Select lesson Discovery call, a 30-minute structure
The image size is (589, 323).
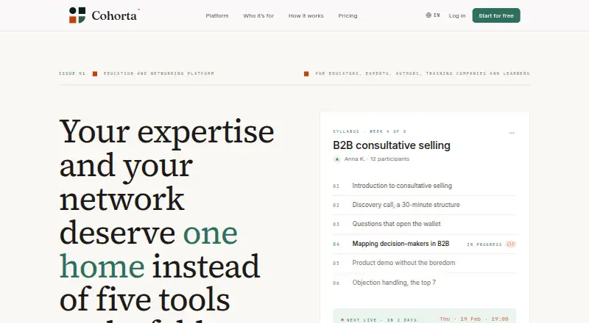click(425, 205)
